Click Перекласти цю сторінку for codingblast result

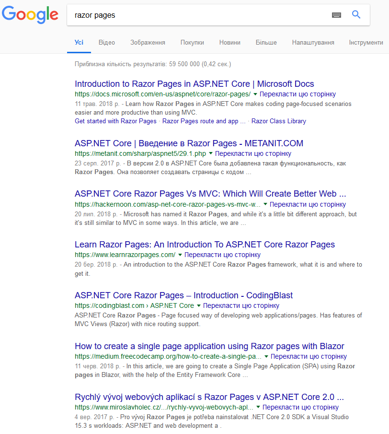[241, 305]
